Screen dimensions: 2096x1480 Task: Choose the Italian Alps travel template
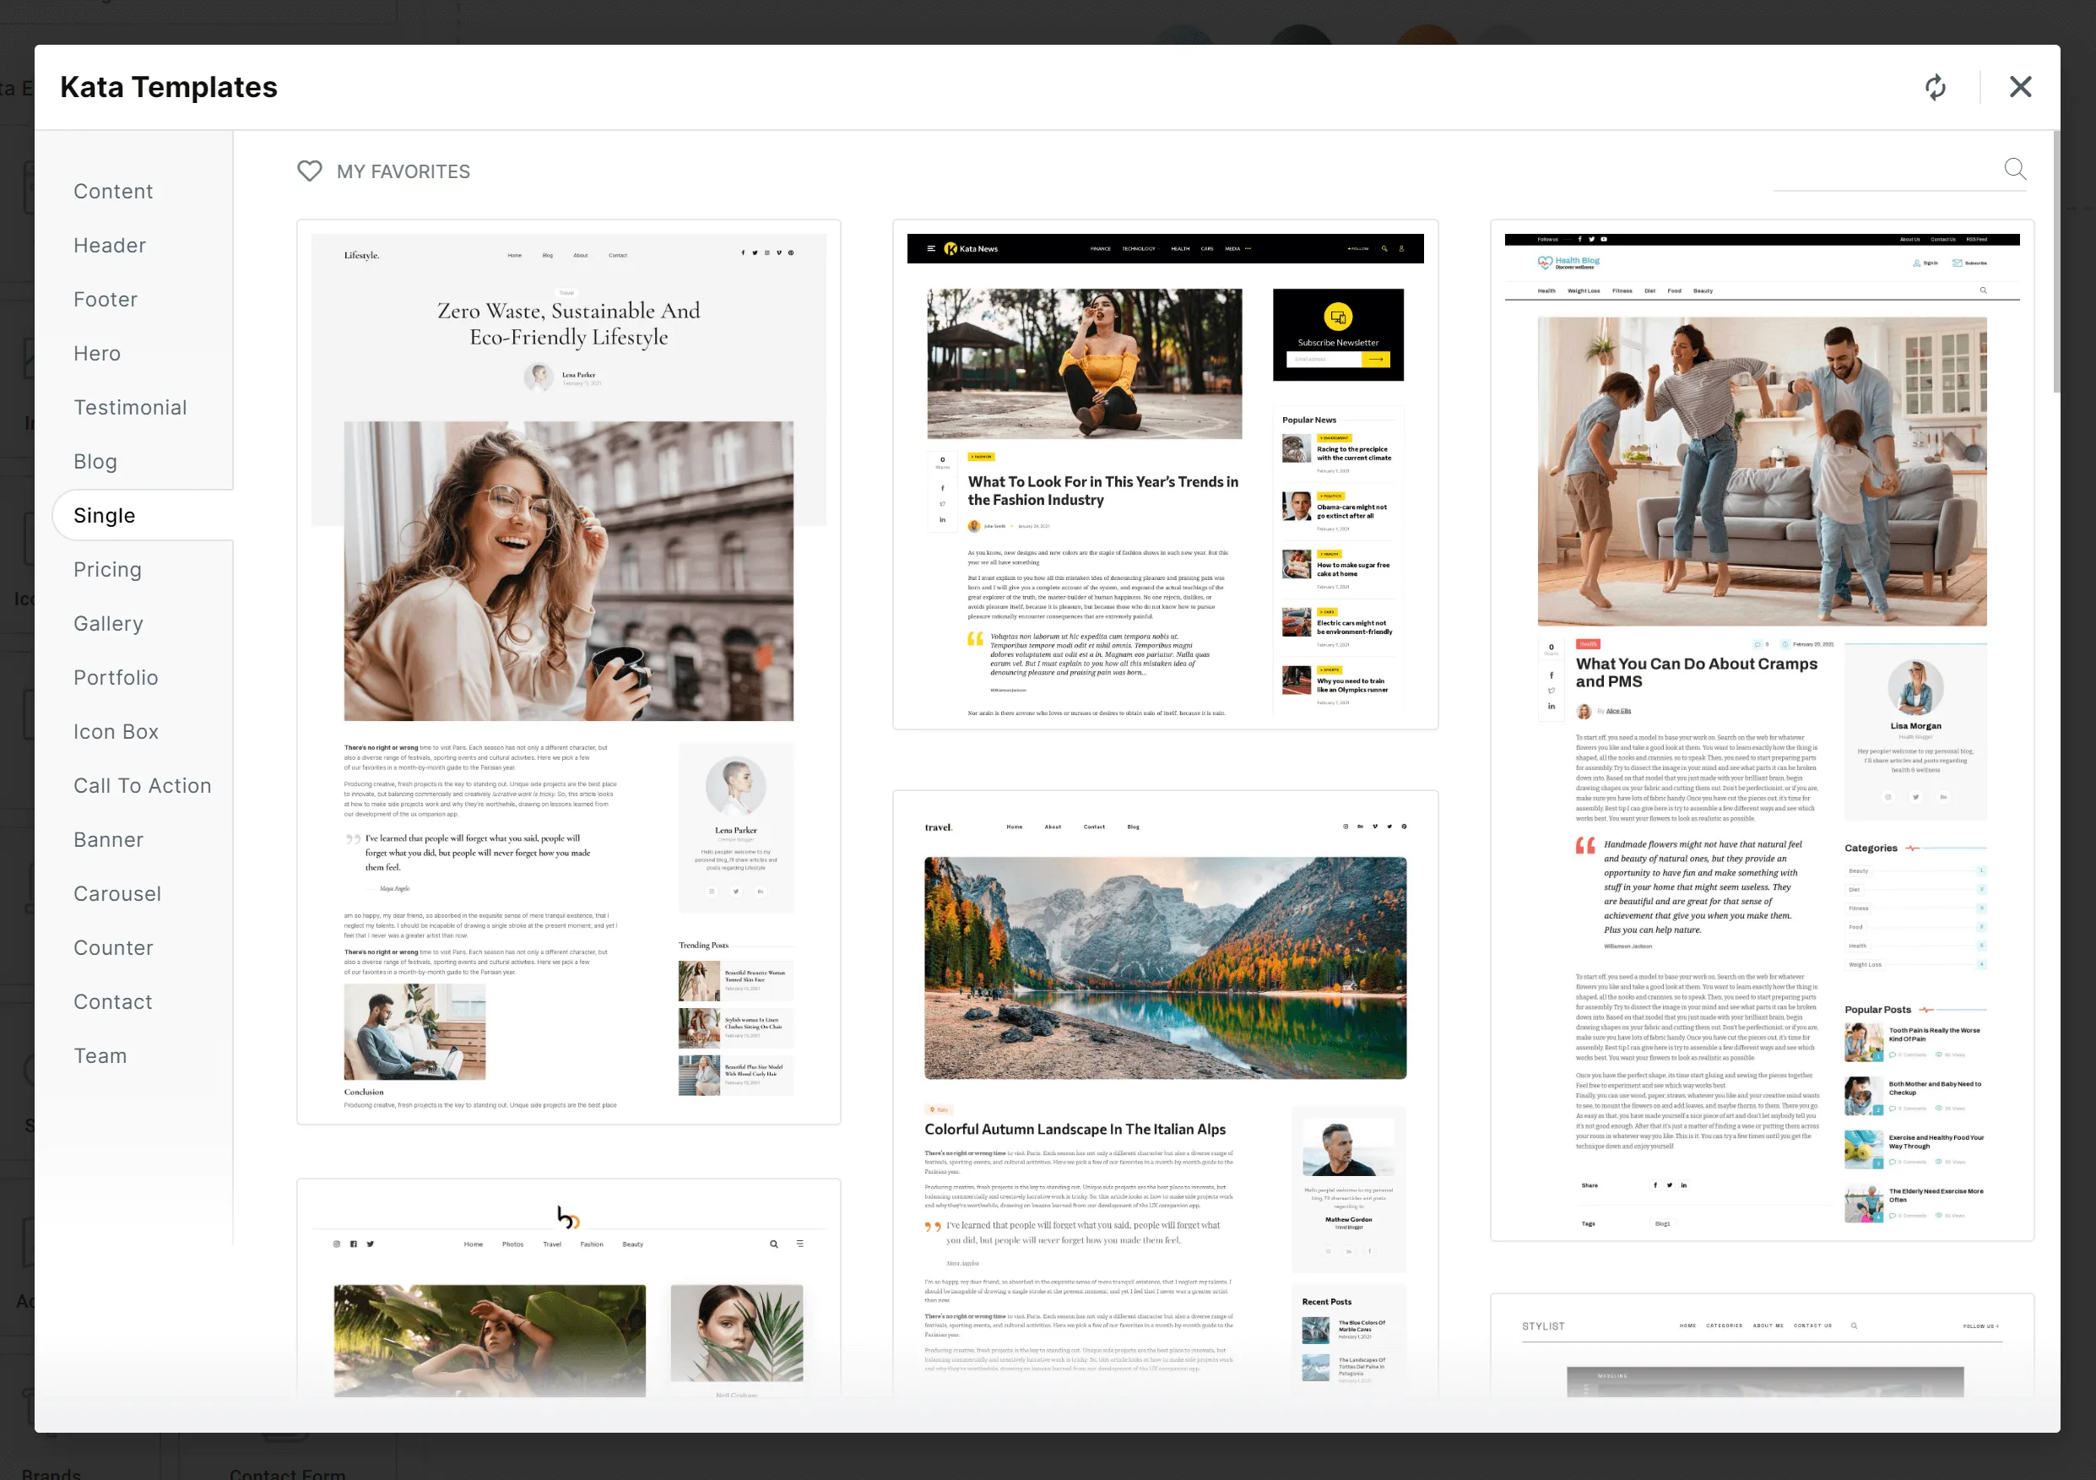[1165, 1094]
